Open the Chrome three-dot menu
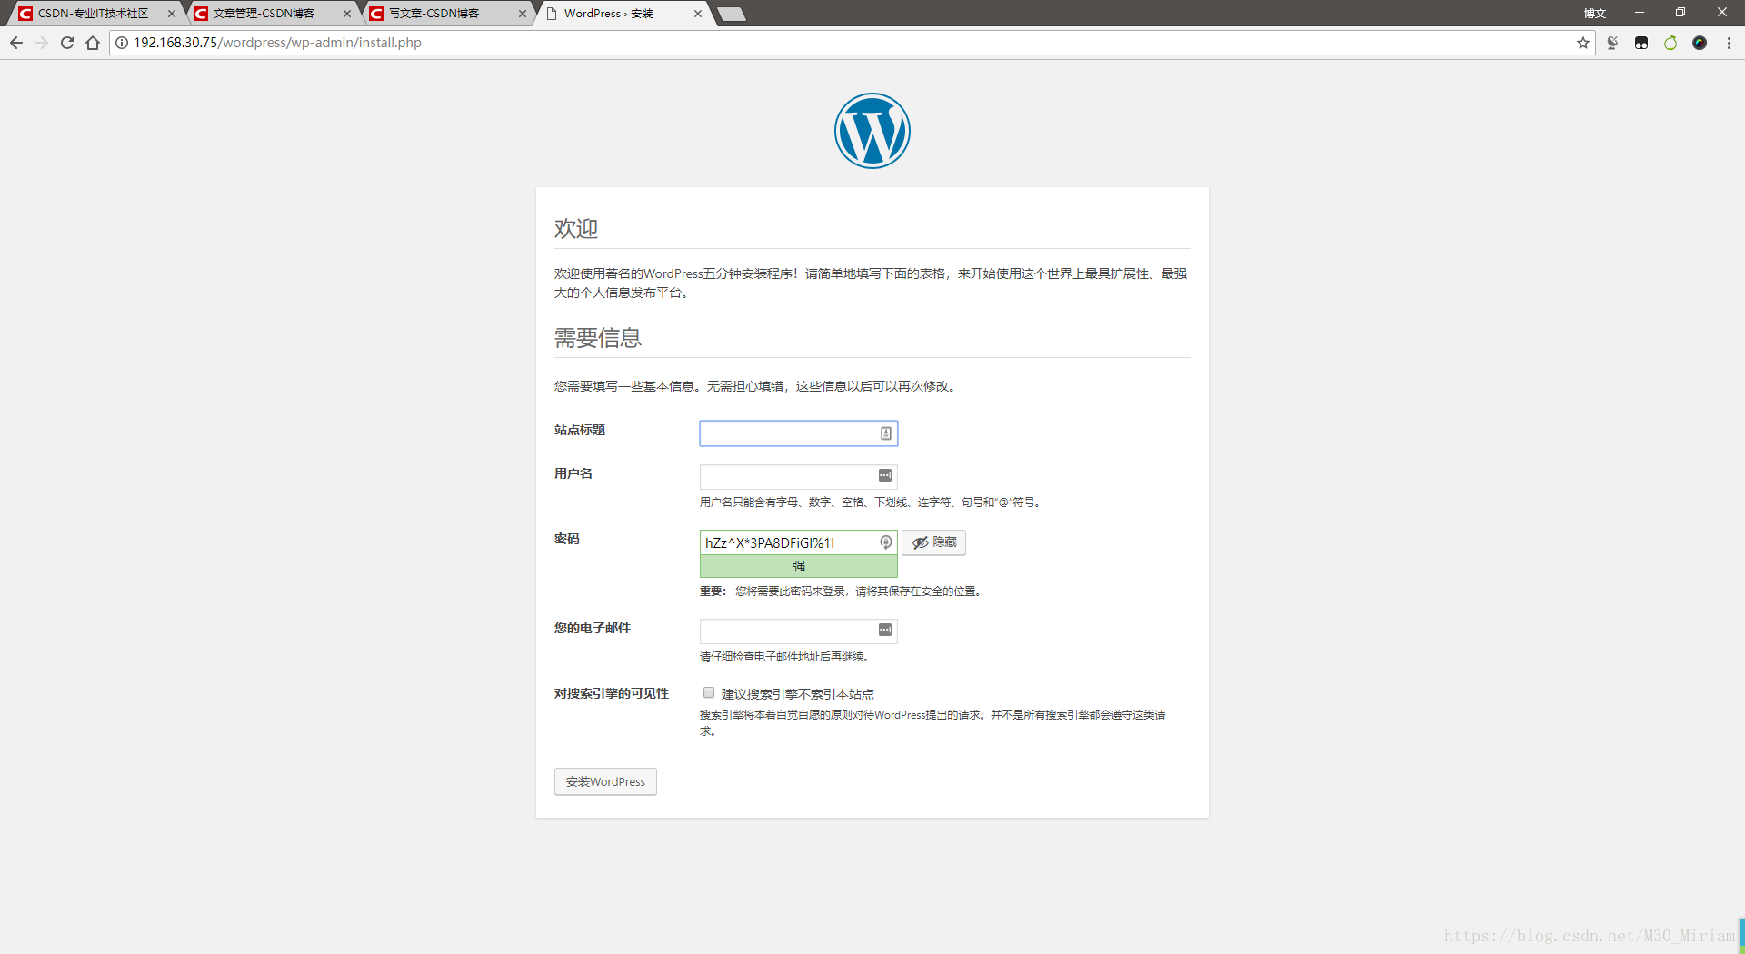The width and height of the screenshot is (1745, 954). click(1729, 43)
